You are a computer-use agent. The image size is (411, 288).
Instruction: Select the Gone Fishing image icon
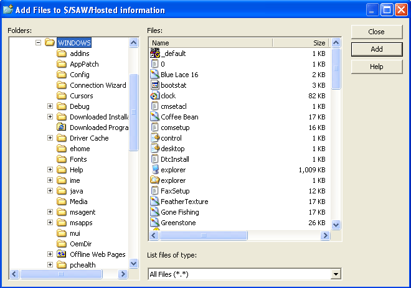[155, 212]
